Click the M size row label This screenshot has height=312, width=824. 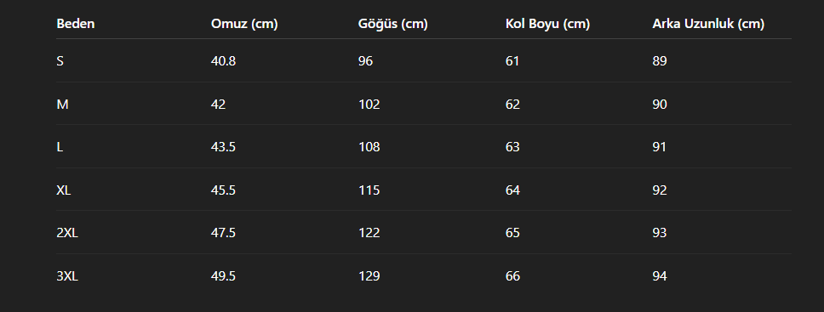[62, 105]
